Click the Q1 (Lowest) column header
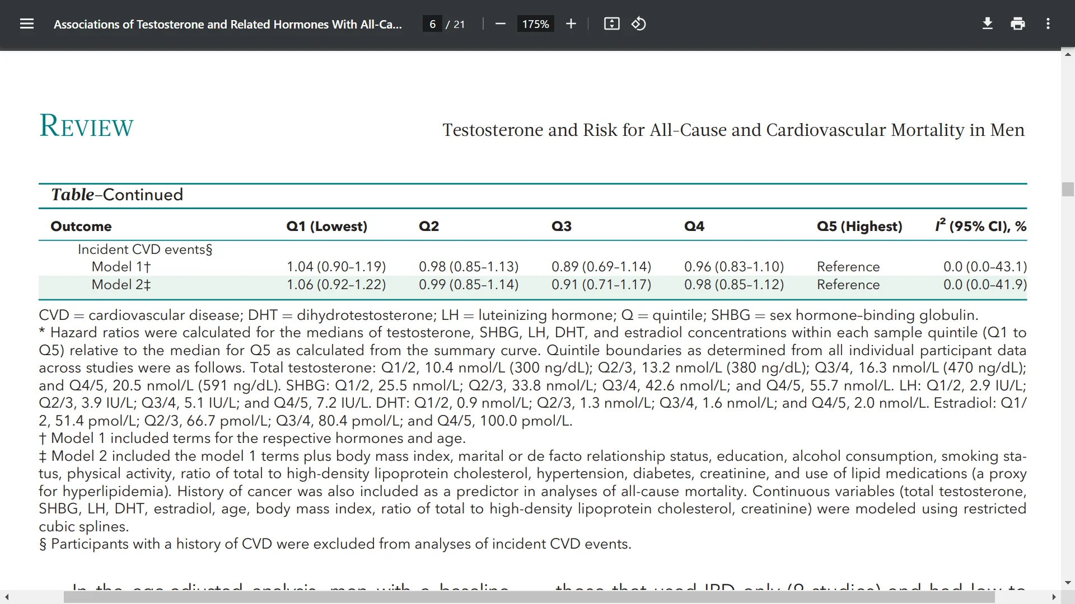1075x604 pixels. point(327,226)
